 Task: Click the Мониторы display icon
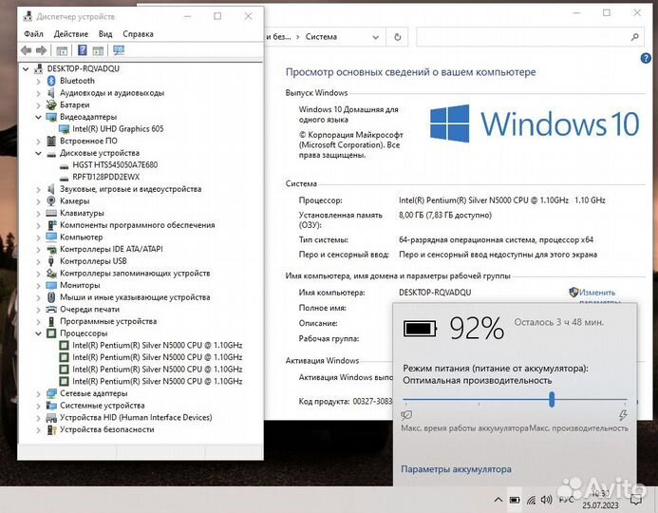pos(51,285)
